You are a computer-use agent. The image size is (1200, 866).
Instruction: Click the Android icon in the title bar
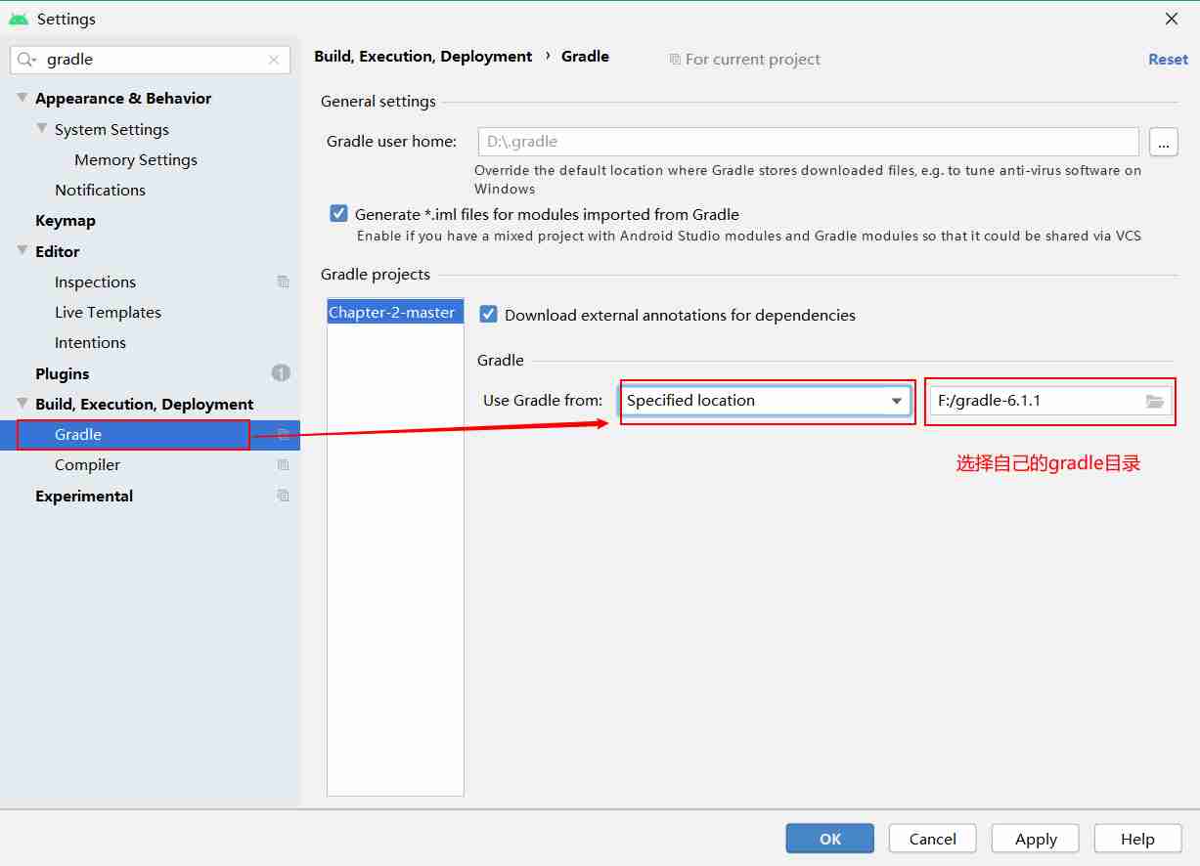coord(19,19)
